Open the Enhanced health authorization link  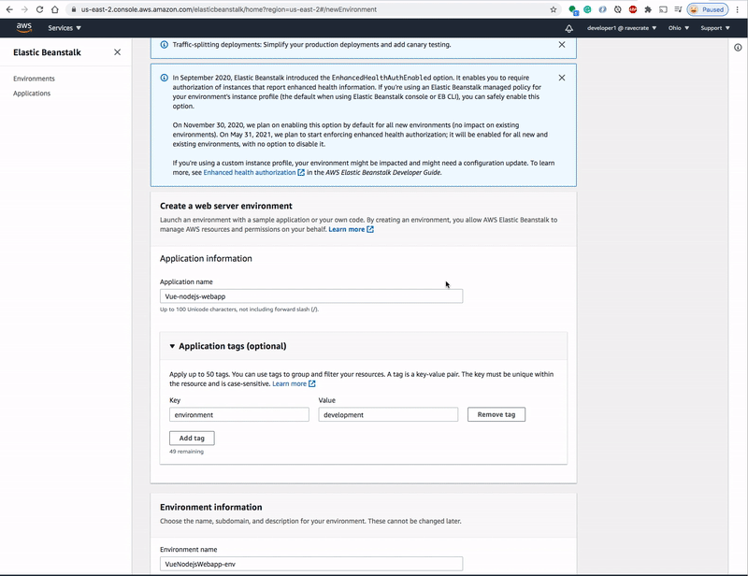pos(253,172)
